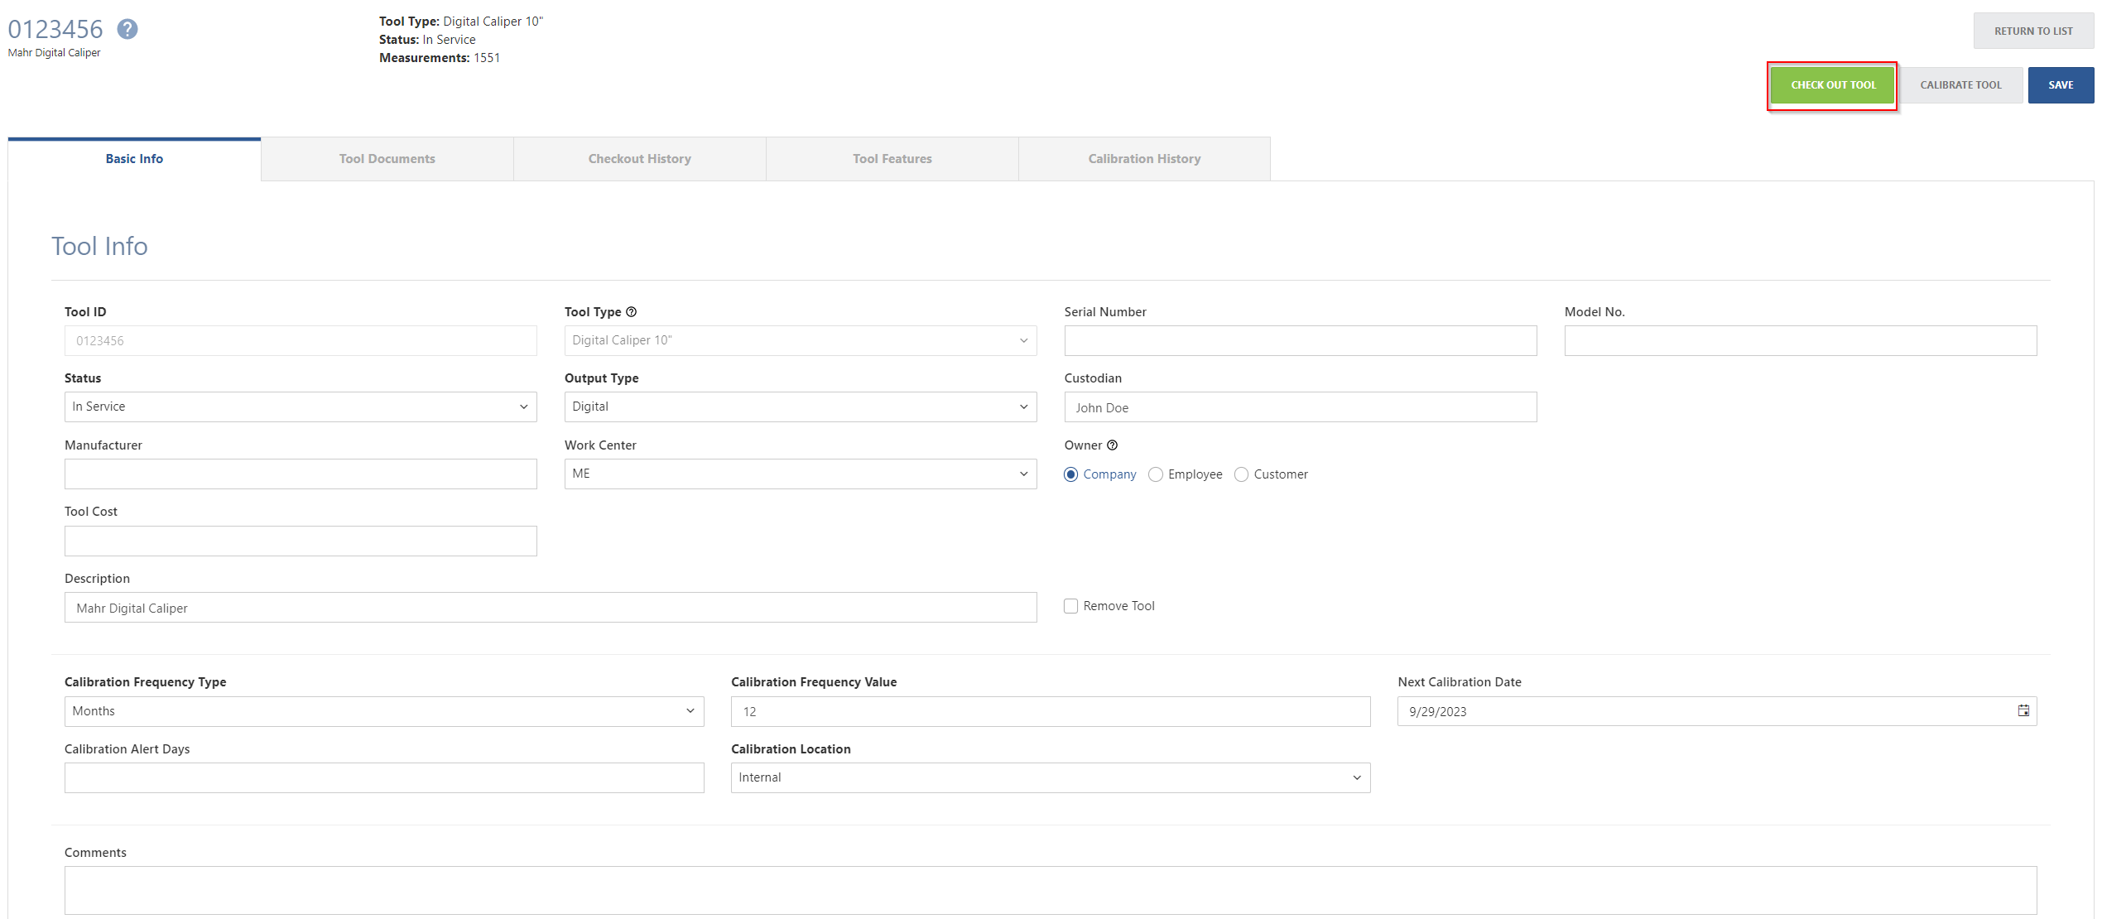Open the Checkout History tab
This screenshot has width=2102, height=919.
coord(639,159)
